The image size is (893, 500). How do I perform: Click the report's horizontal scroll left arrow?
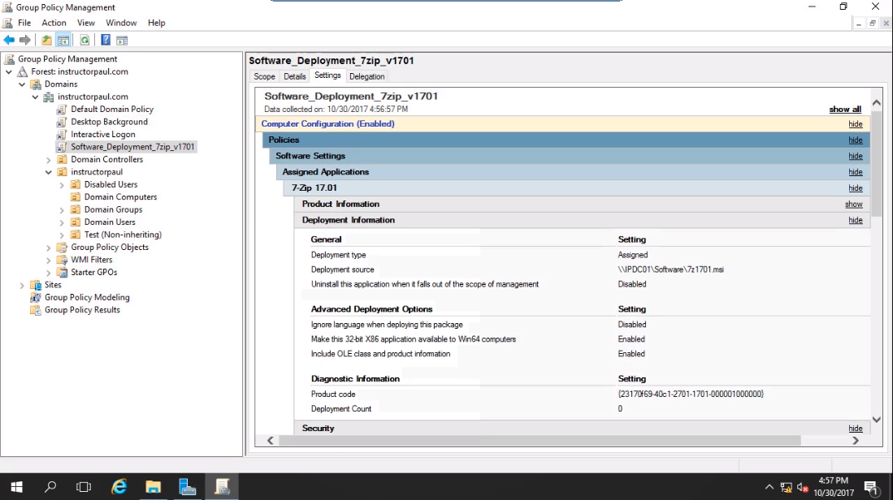click(x=271, y=440)
